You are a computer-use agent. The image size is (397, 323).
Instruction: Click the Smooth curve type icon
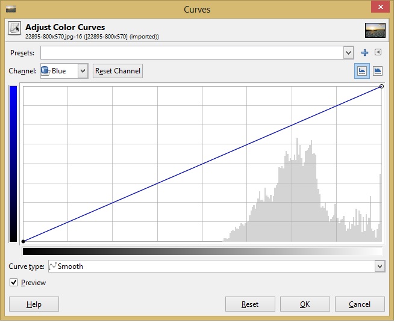click(52, 266)
